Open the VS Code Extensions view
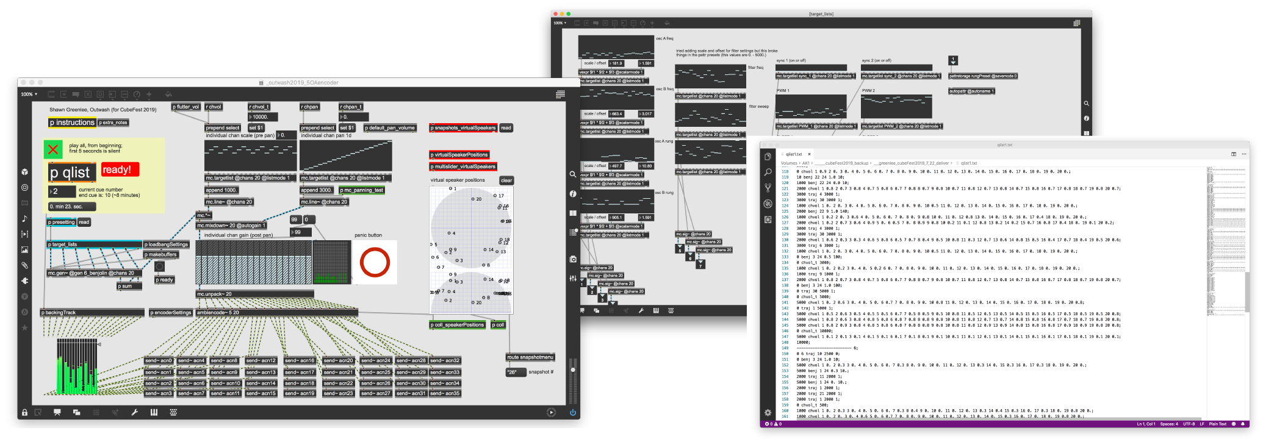The image size is (1263, 439). click(x=768, y=220)
